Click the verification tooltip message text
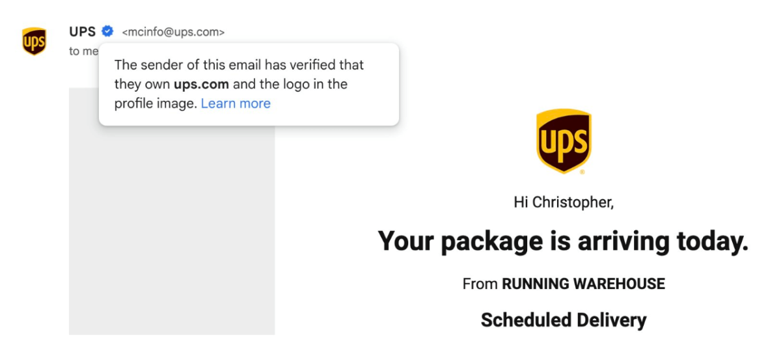781x341 pixels. point(239,84)
